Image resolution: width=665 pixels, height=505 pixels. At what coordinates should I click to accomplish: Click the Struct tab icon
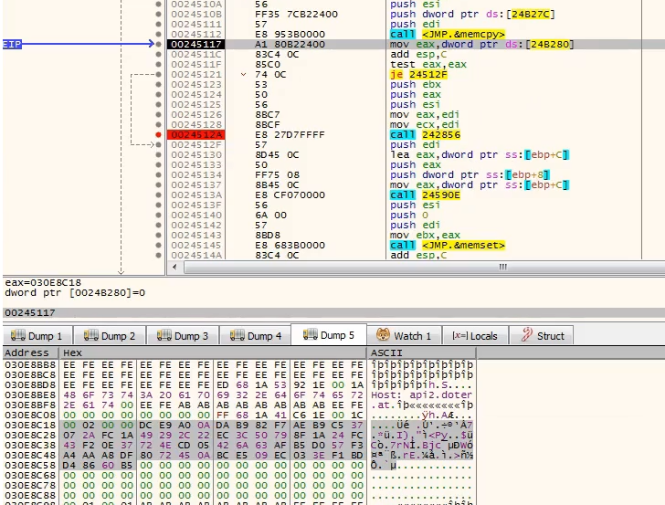(526, 336)
